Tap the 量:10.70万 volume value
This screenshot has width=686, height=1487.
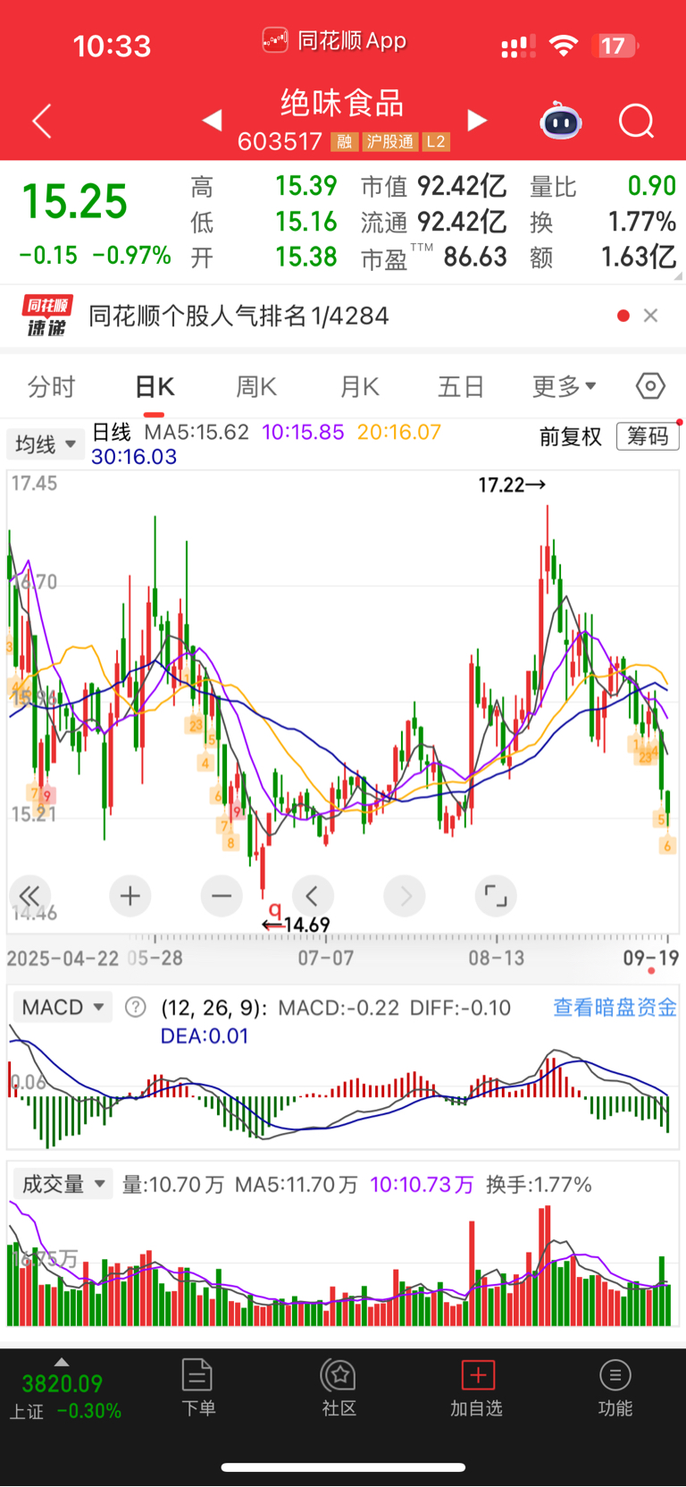tap(172, 1185)
